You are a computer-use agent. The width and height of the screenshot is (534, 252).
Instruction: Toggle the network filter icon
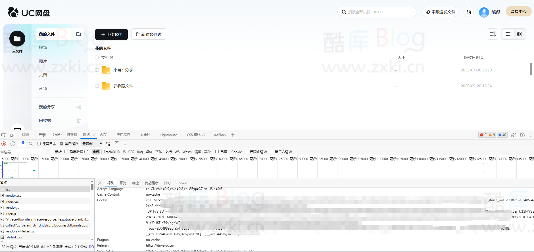click(22, 144)
